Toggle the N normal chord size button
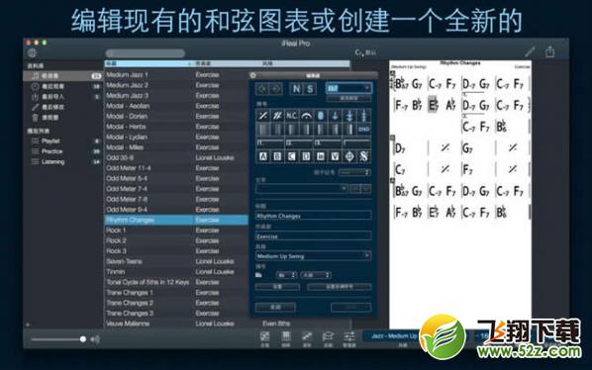 coord(296,89)
